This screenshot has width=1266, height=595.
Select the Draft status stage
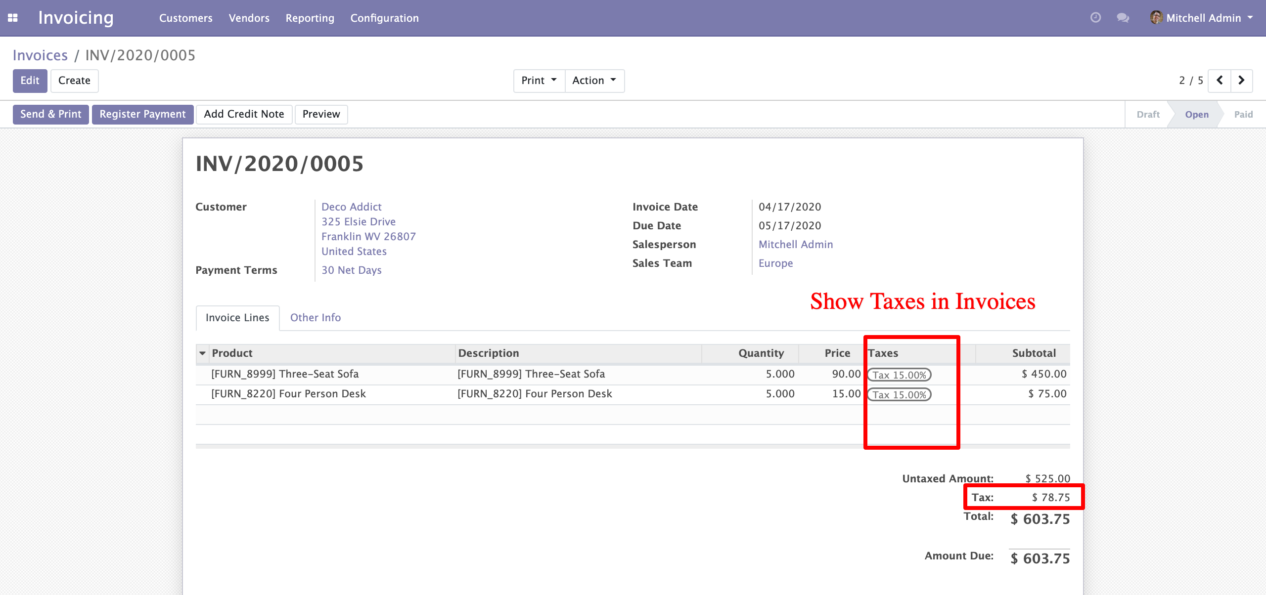[1148, 115]
